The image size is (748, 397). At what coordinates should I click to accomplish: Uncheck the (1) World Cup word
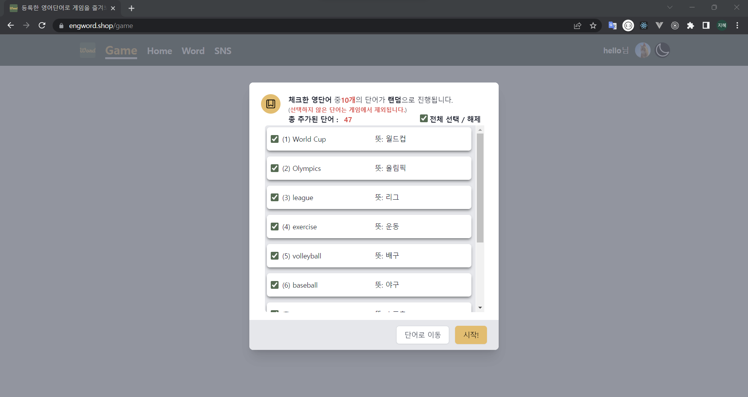tap(275, 139)
